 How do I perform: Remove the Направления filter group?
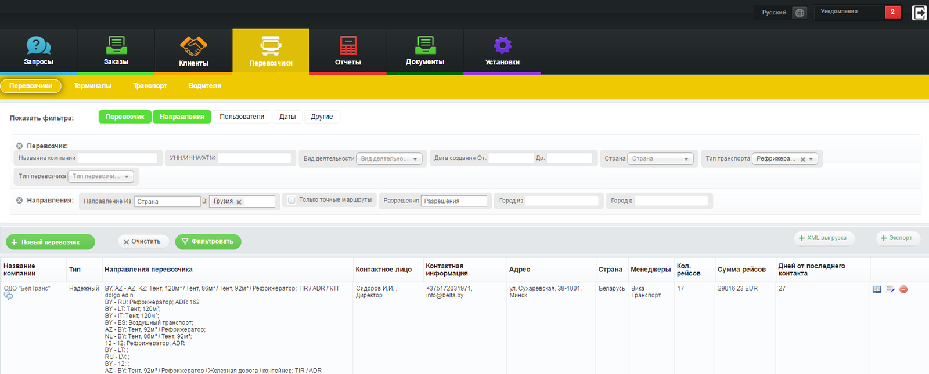coord(19,201)
